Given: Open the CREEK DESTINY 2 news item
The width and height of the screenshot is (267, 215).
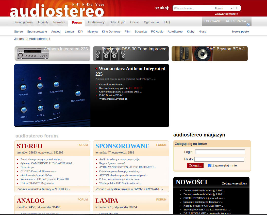Looking at the screenshot, I should 204,198.
